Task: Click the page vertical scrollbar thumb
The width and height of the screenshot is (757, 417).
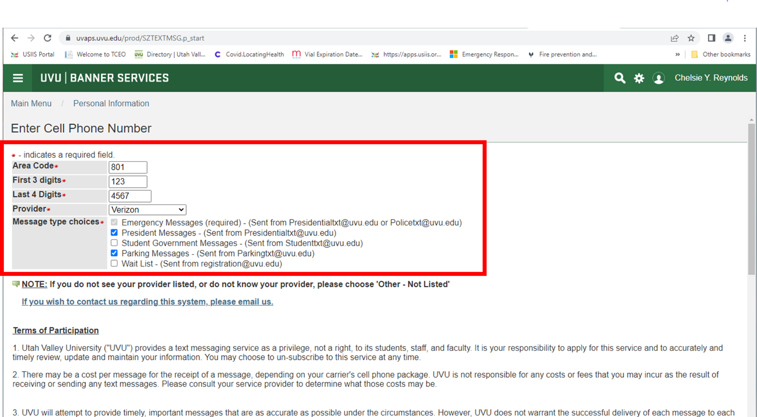Action: coord(751,199)
